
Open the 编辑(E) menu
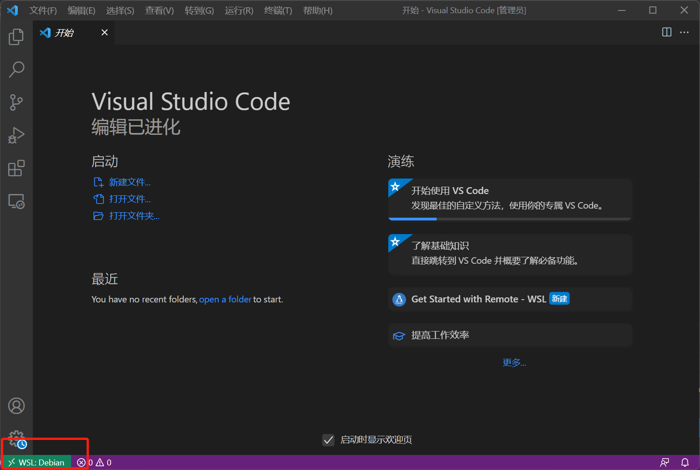82,10
